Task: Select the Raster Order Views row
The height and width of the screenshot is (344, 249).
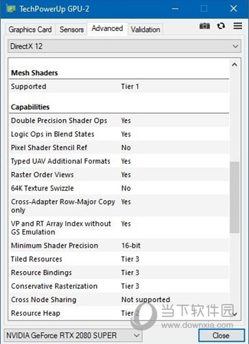Action: point(119,175)
